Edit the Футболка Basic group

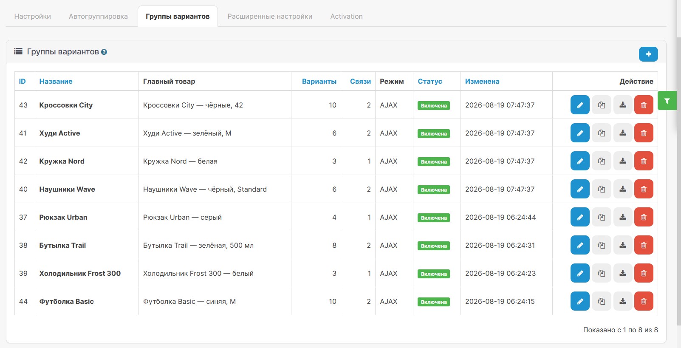coord(580,301)
